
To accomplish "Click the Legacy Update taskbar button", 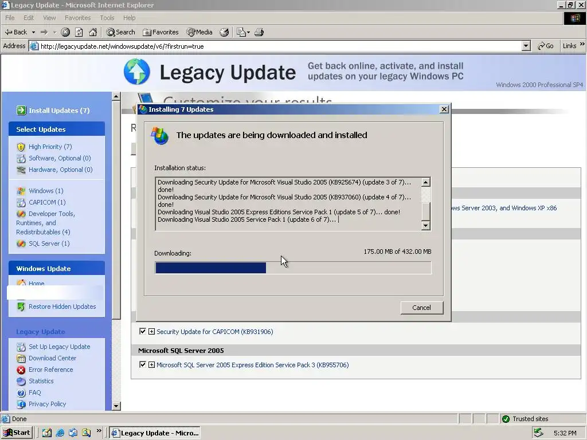I will coord(155,433).
